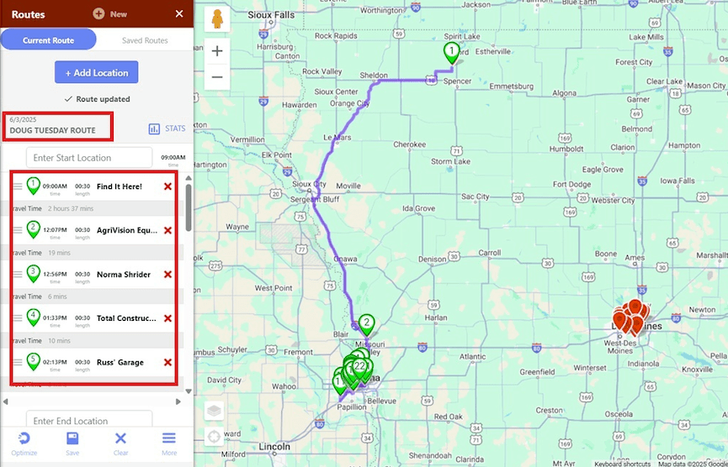This screenshot has width=728, height=467.
Task: Open Street View pegman on the map
Action: [217, 19]
